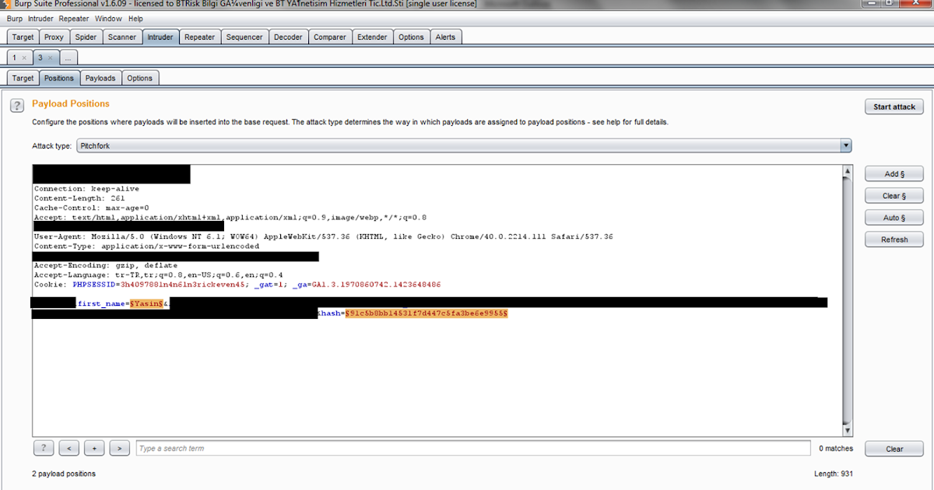Switch to the Payloads tab
The width and height of the screenshot is (934, 490).
pyautogui.click(x=100, y=78)
